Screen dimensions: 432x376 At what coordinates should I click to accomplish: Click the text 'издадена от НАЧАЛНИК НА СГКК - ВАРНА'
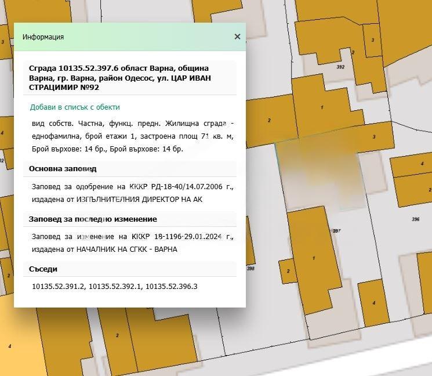click(104, 249)
